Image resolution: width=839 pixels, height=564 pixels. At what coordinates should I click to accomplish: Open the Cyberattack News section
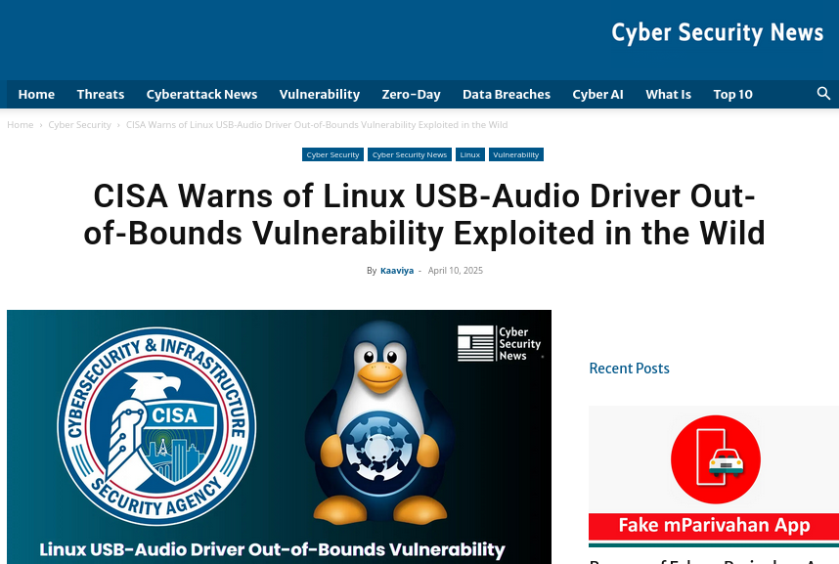(201, 94)
